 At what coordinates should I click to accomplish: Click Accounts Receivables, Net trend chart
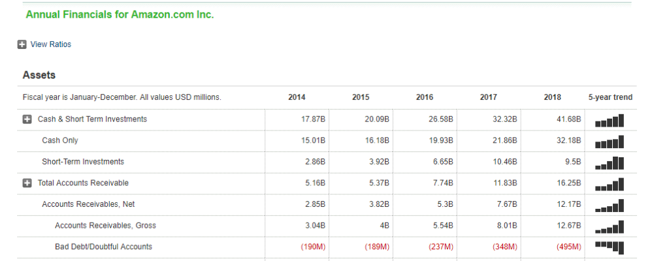[610, 206]
